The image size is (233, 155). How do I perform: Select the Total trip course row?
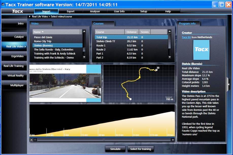131,37
